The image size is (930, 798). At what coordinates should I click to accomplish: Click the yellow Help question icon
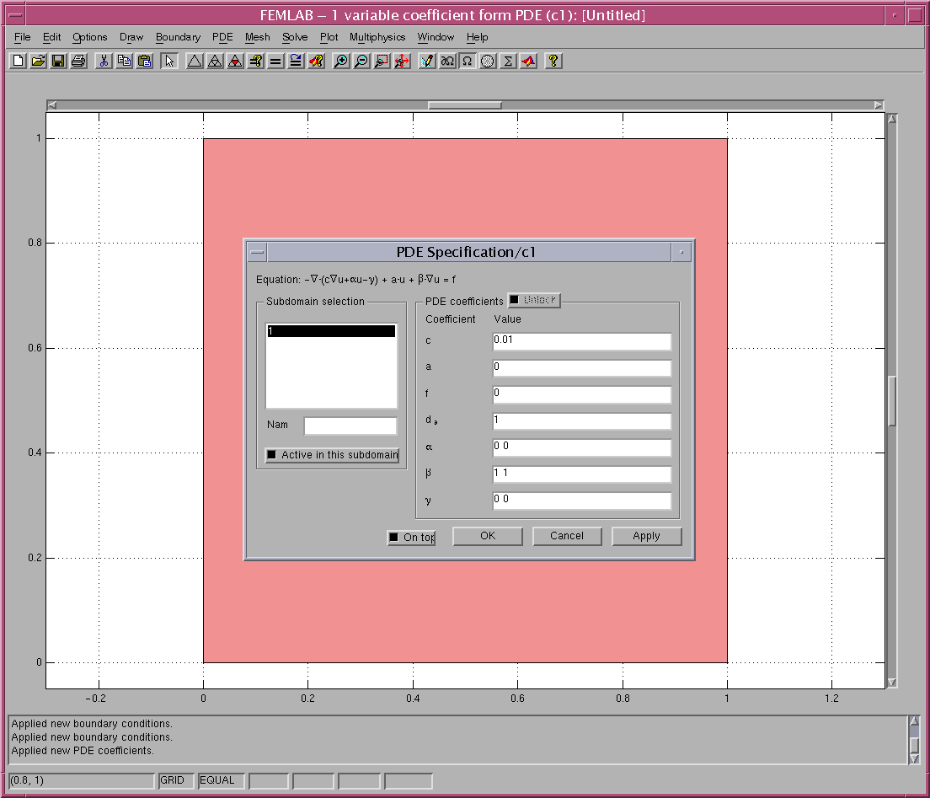(x=553, y=62)
